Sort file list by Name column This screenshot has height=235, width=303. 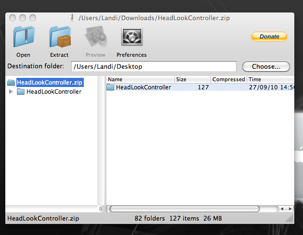140,79
